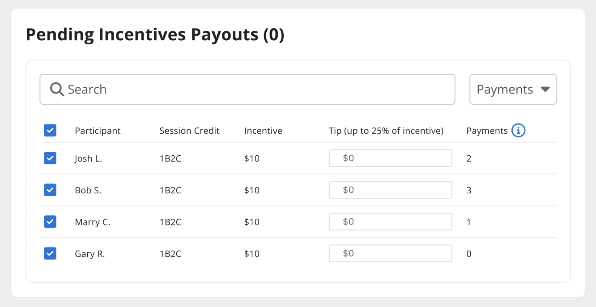Viewport: 596px width, 307px height.
Task: Deselect Gary R. row checkbox
Action: pyautogui.click(x=50, y=254)
